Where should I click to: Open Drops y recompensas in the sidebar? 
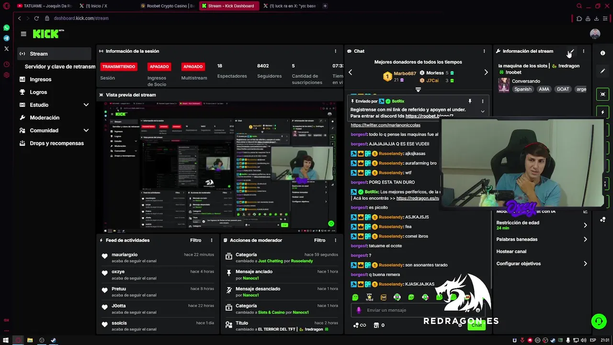click(57, 143)
